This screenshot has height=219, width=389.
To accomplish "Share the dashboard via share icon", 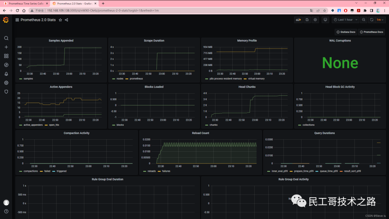I will tap(67, 20).
